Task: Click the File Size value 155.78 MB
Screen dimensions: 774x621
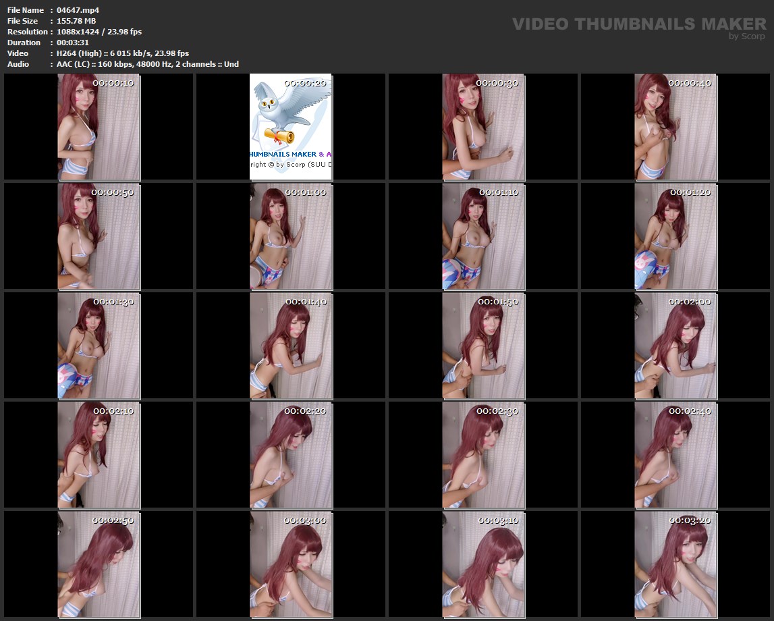Action: [x=76, y=21]
